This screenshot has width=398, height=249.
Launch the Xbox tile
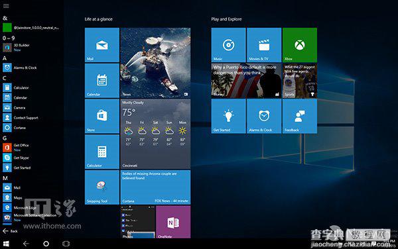300,45
